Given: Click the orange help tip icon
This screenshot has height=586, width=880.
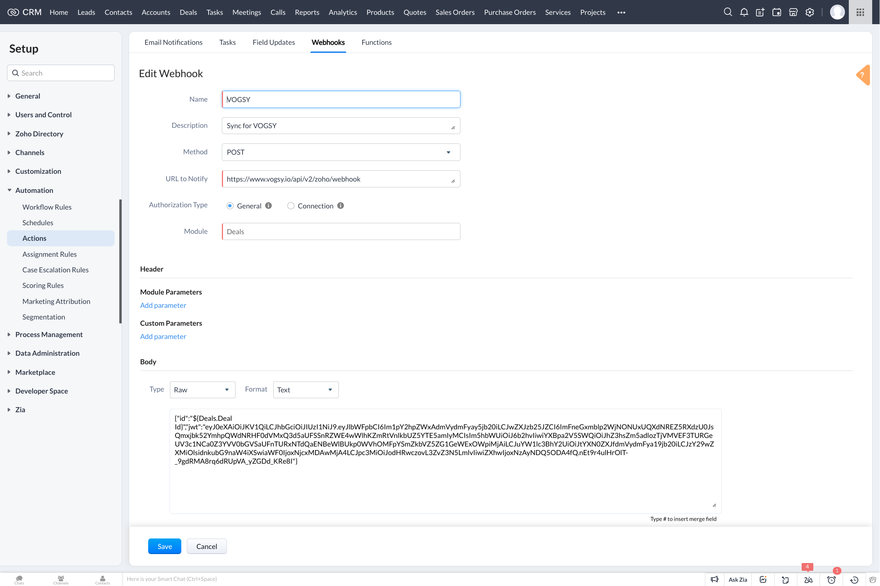Looking at the screenshot, I should click(863, 75).
